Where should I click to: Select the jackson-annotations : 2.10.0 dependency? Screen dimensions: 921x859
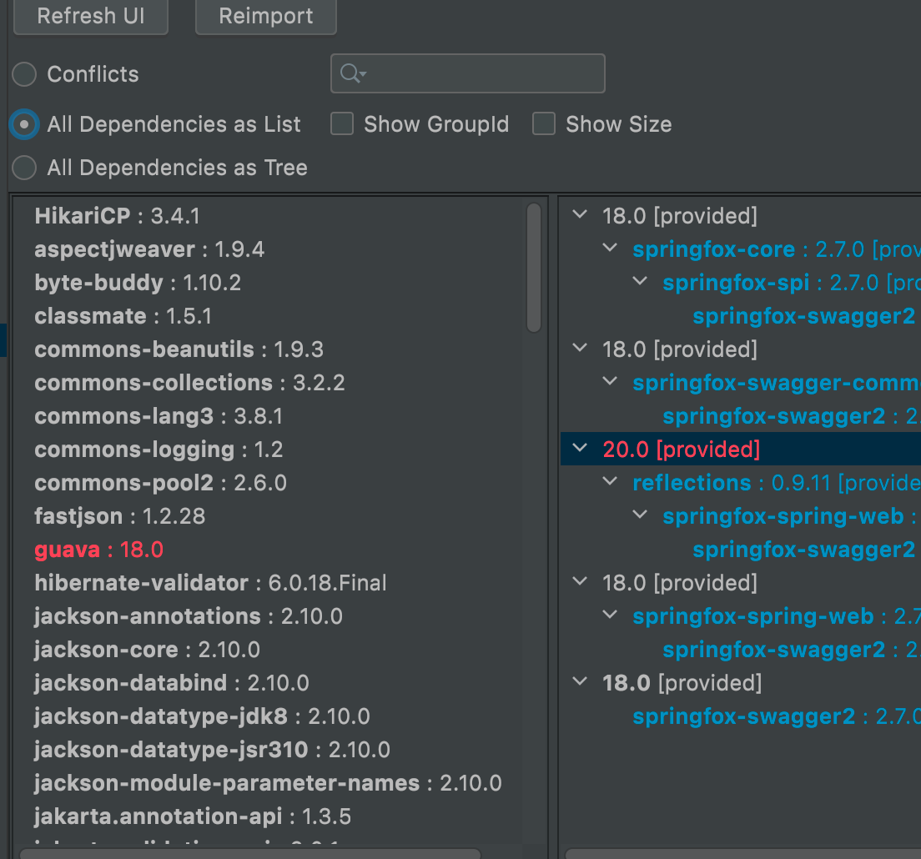point(189,616)
